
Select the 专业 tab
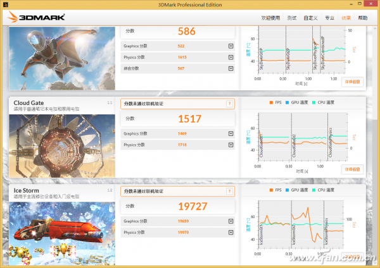click(x=329, y=18)
